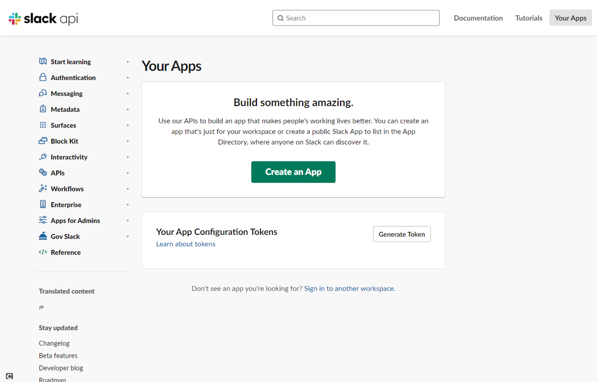597x382 pixels.
Task: Click the Generate Token button
Action: point(401,234)
